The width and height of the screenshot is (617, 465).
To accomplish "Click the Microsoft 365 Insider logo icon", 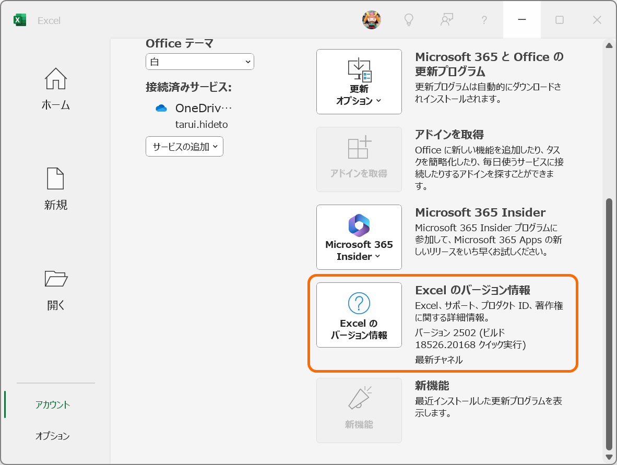I will (359, 225).
